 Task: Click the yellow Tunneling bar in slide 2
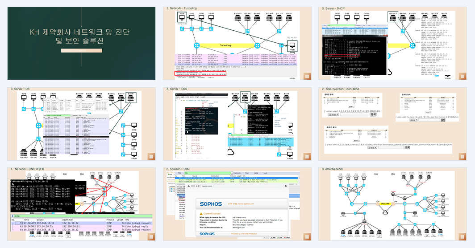[x=225, y=45]
